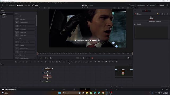Open the Spline editor panel
Viewport: 170px width, 95px height.
(132, 5)
